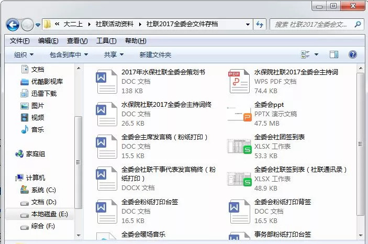
Task: Click the file name 全委会ppt
Action: (269, 105)
